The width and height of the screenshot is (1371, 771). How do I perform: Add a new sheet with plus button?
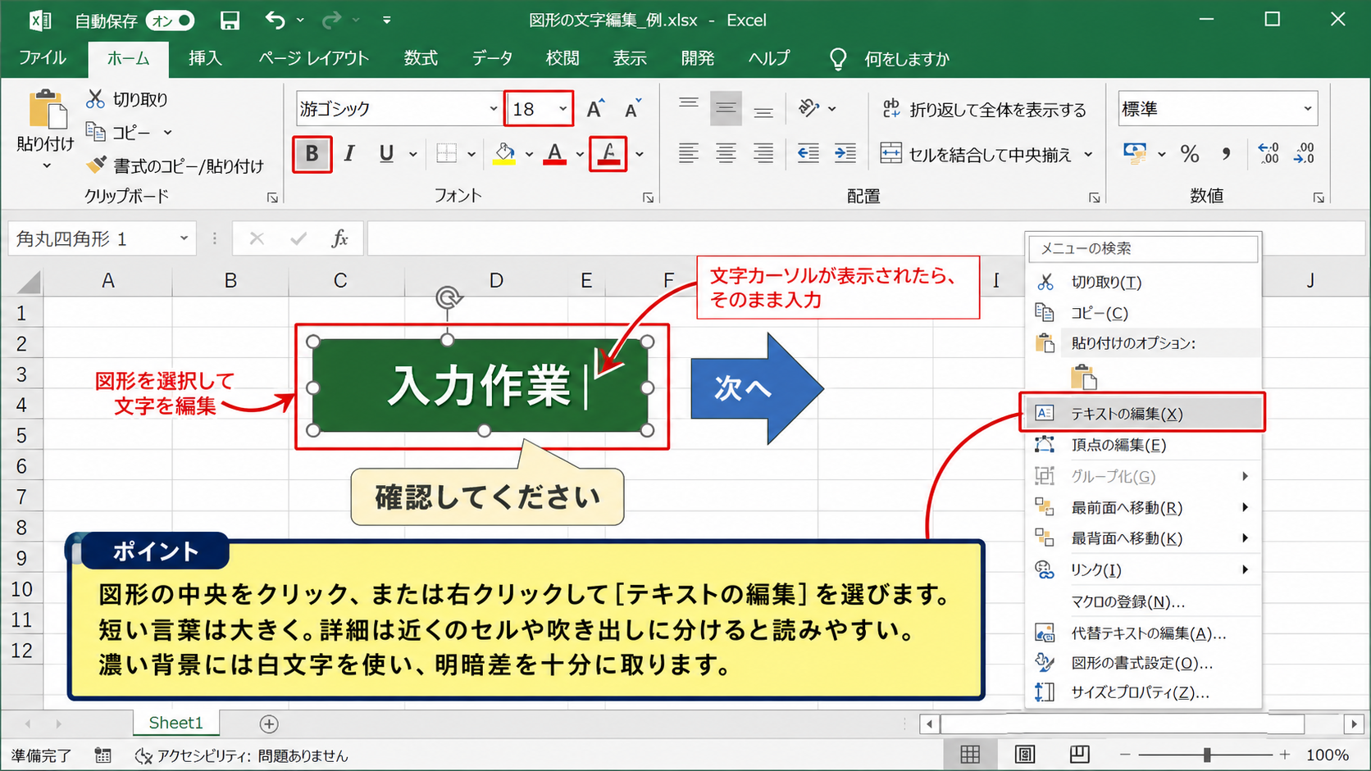point(269,723)
